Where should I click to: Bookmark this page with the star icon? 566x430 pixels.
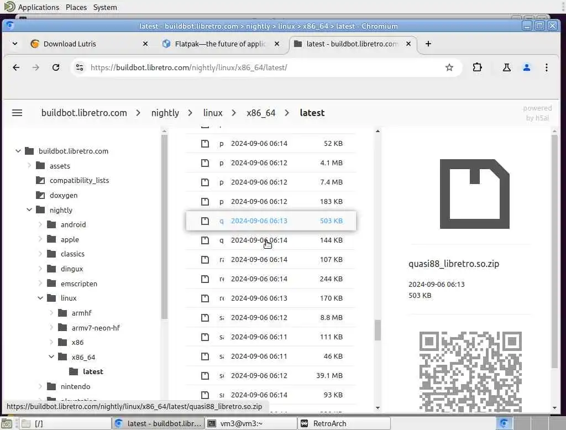[449, 67]
